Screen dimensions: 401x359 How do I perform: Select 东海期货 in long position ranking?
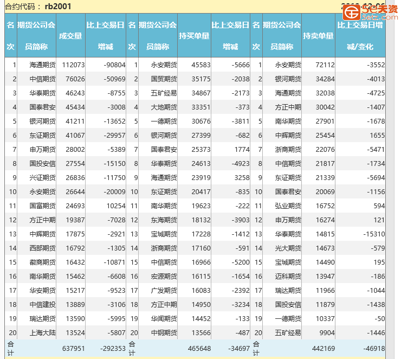[x=164, y=220]
